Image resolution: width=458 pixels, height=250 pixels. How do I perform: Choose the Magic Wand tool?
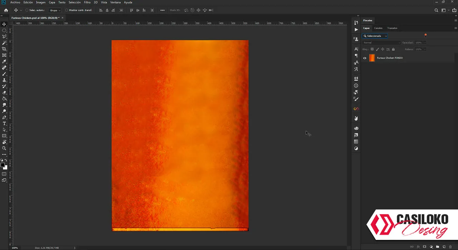[4, 43]
